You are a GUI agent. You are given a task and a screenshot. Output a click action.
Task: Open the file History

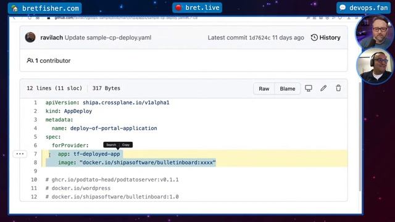[325, 38]
